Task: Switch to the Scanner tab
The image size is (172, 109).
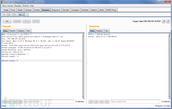Action: 28,10
